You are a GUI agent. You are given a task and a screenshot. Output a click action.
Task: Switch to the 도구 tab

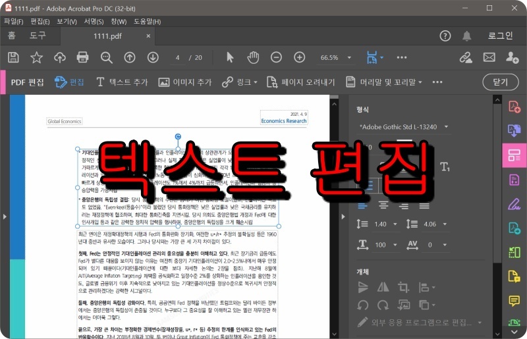click(x=38, y=36)
